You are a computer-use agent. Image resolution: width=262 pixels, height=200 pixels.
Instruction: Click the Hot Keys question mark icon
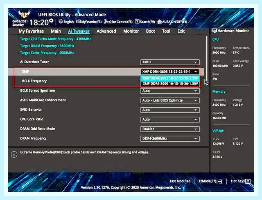coord(248,181)
